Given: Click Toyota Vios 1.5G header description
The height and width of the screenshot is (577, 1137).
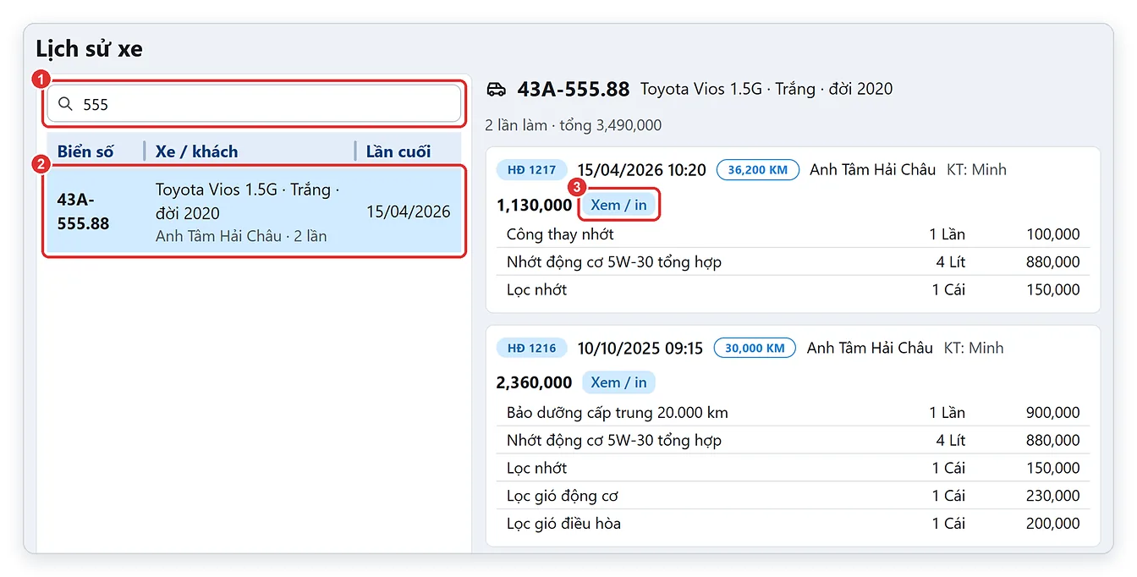Looking at the screenshot, I should [766, 89].
